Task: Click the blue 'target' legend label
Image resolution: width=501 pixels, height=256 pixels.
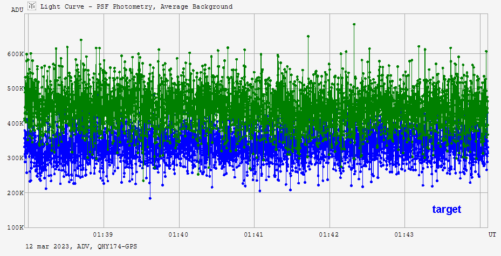Action: 447,209
